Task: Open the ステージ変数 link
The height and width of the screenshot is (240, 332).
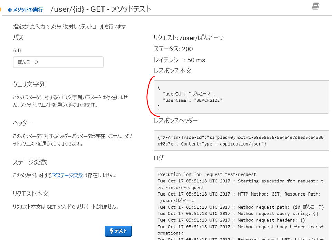Action: (x=70, y=175)
